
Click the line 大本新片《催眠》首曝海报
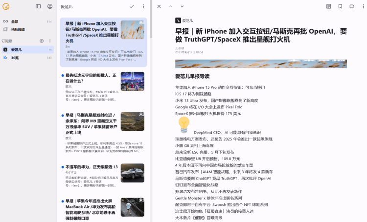(199, 218)
